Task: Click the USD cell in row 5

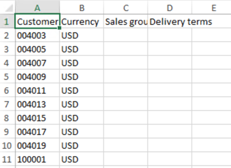Action: coord(81,77)
